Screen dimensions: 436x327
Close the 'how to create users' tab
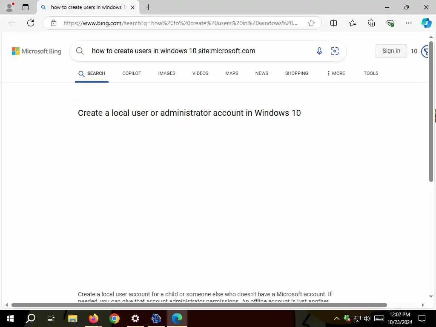(x=133, y=8)
